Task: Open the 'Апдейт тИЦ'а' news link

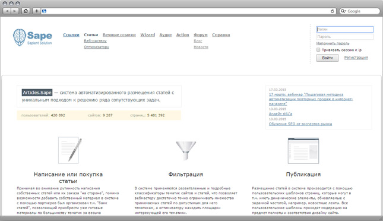Action: tap(280, 113)
